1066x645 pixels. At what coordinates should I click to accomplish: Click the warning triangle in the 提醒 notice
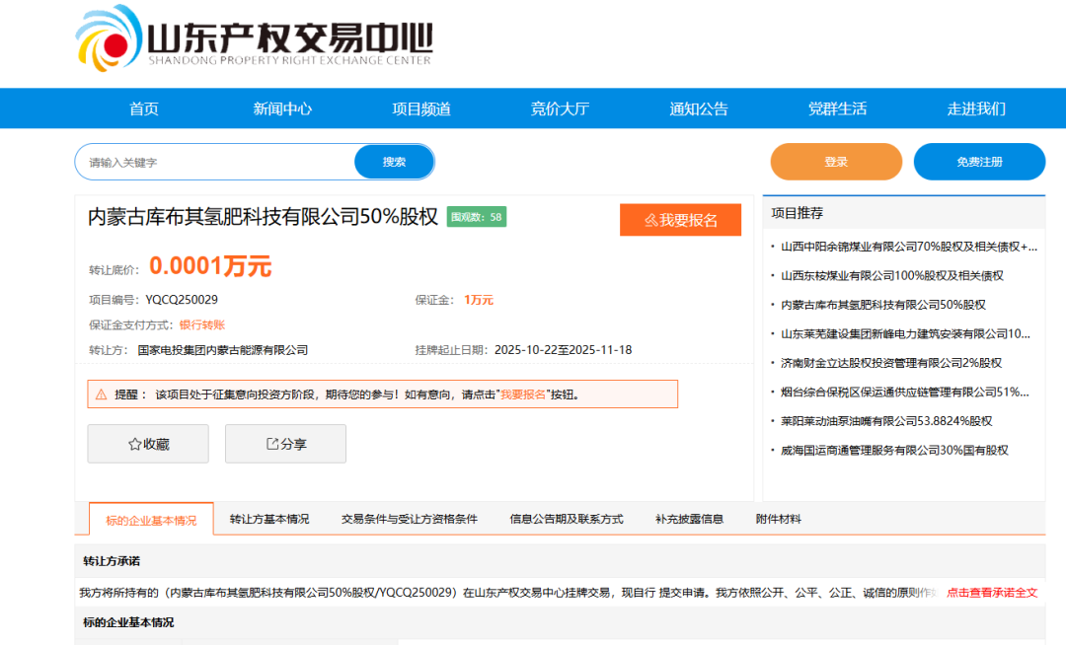(x=101, y=394)
